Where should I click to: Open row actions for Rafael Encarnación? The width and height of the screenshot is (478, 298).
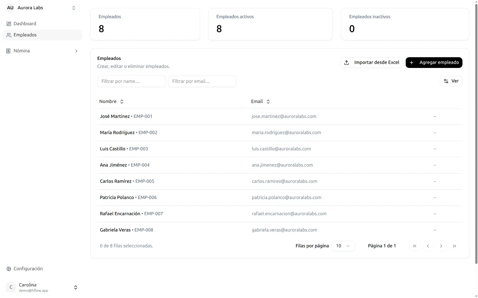coord(435,214)
